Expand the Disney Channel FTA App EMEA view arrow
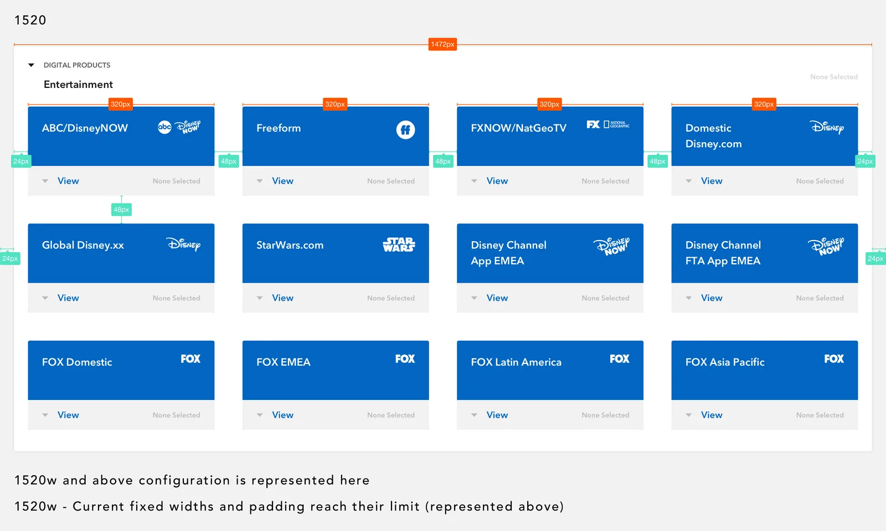Screen dimensions: 886x531 pyautogui.click(x=689, y=298)
